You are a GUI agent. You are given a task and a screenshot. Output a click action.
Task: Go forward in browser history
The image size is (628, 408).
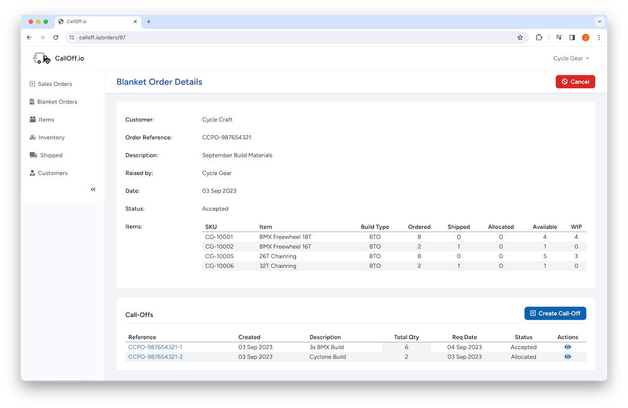click(42, 38)
